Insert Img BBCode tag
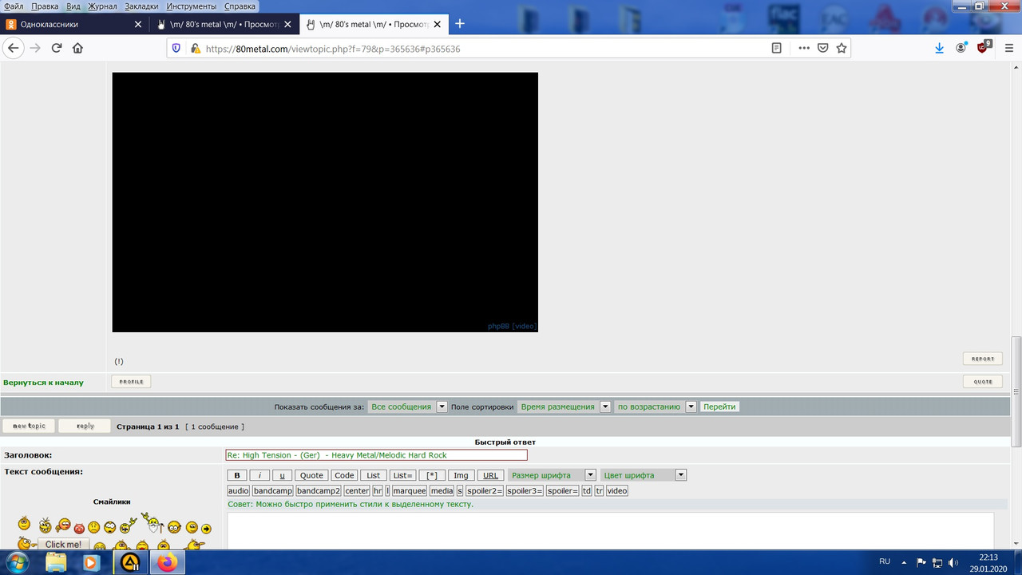This screenshot has height=575, width=1022. pos(461,475)
